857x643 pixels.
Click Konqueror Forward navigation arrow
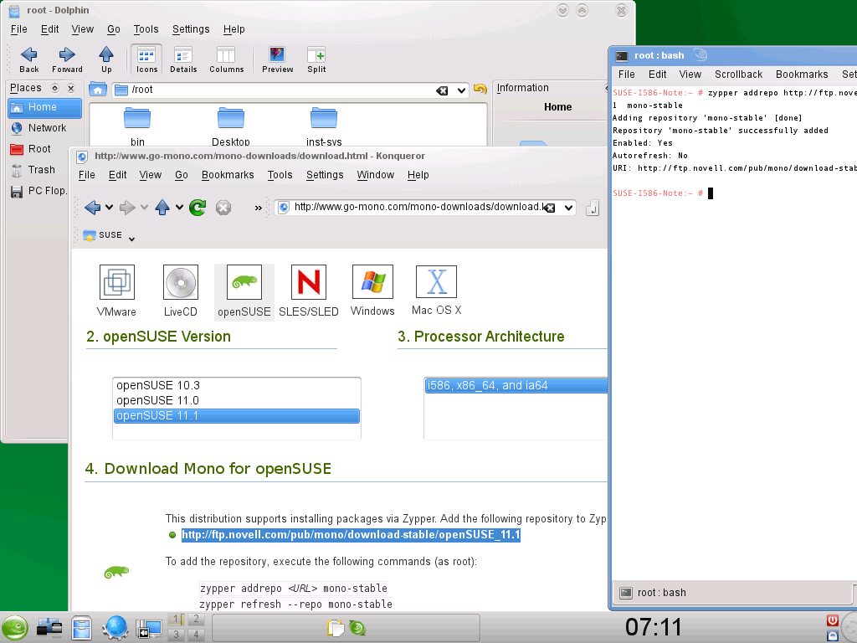pyautogui.click(x=127, y=208)
